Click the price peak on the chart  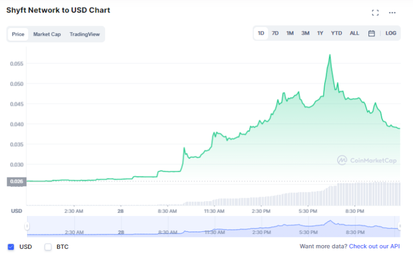[330, 55]
